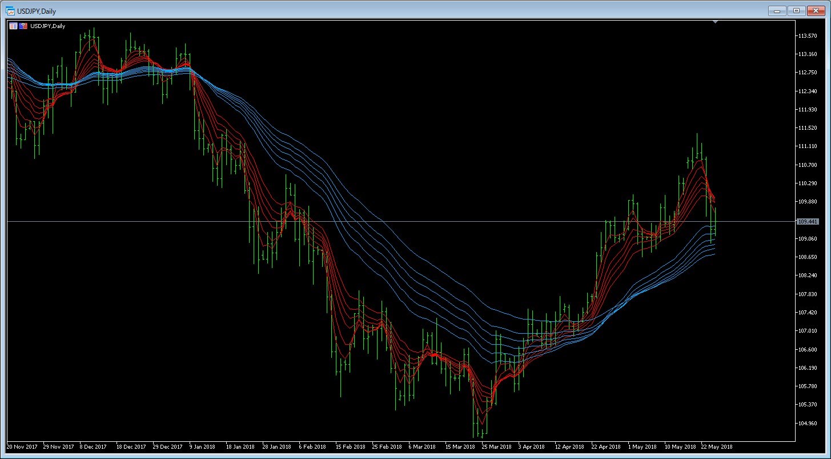
Task: Click the 109.060 price on the scale
Action: [809, 238]
